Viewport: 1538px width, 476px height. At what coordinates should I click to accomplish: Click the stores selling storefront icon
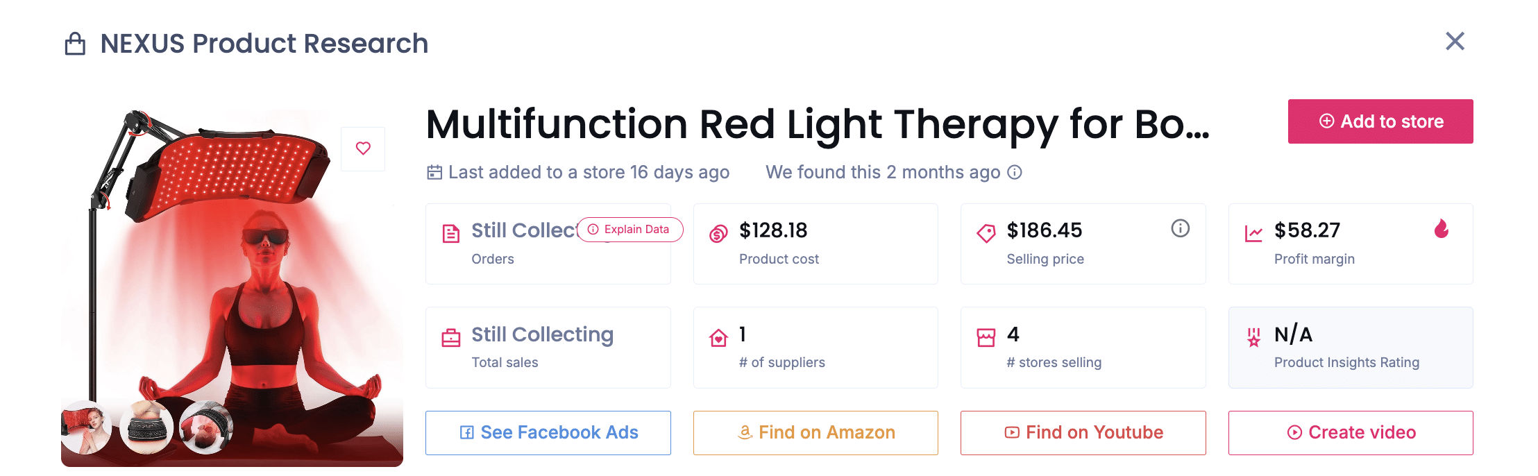pyautogui.click(x=986, y=338)
